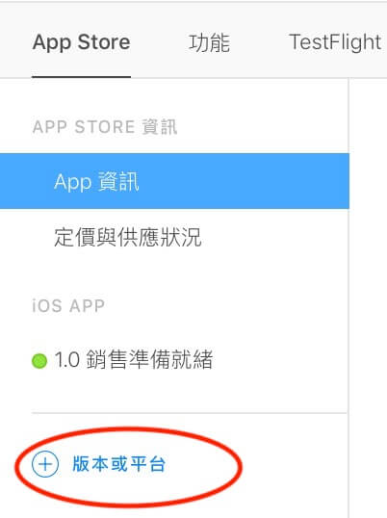This screenshot has width=387, height=518.
Task: Select App 資訊 in the sidebar
Action: [174, 181]
